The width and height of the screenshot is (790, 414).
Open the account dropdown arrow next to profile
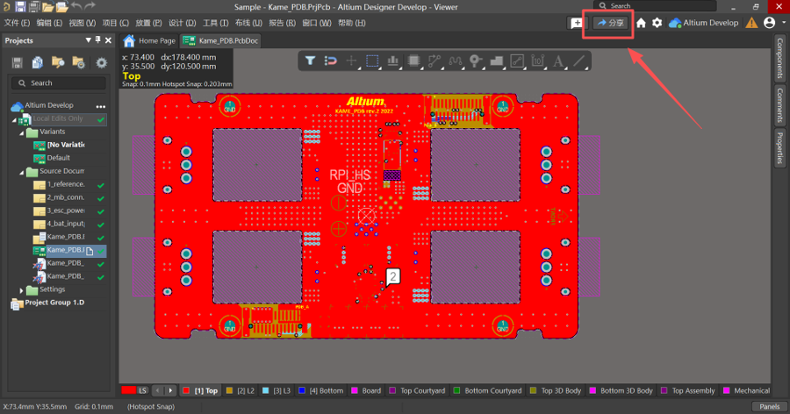(784, 23)
